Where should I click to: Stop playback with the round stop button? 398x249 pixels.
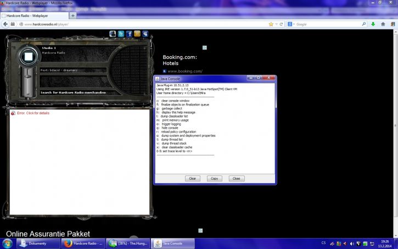point(29,57)
